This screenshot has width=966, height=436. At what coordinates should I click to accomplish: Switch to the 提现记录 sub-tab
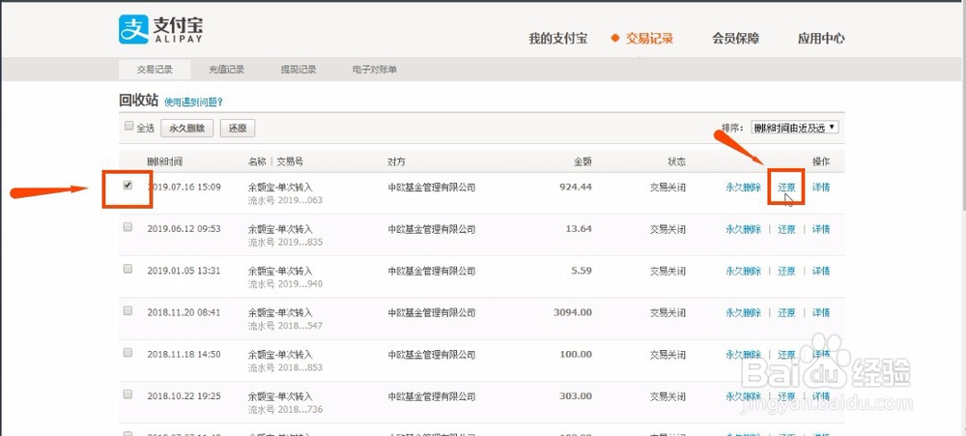[x=298, y=70]
